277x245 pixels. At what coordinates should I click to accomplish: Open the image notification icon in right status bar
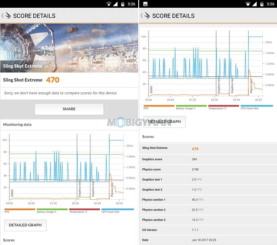tap(145, 4)
